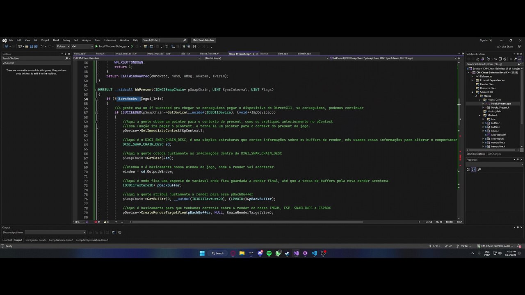Open the Compiler Inline Report tab
525x295 pixels.
coord(61,240)
